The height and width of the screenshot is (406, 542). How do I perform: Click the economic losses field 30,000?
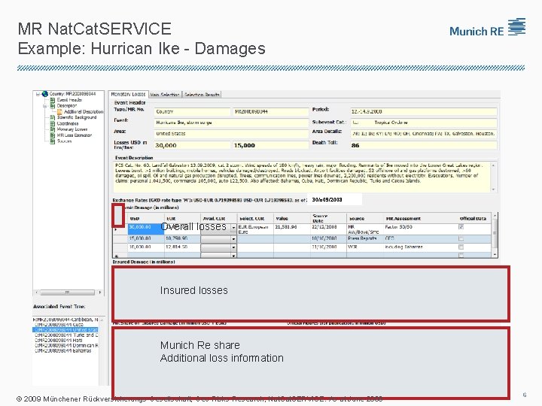click(192, 145)
